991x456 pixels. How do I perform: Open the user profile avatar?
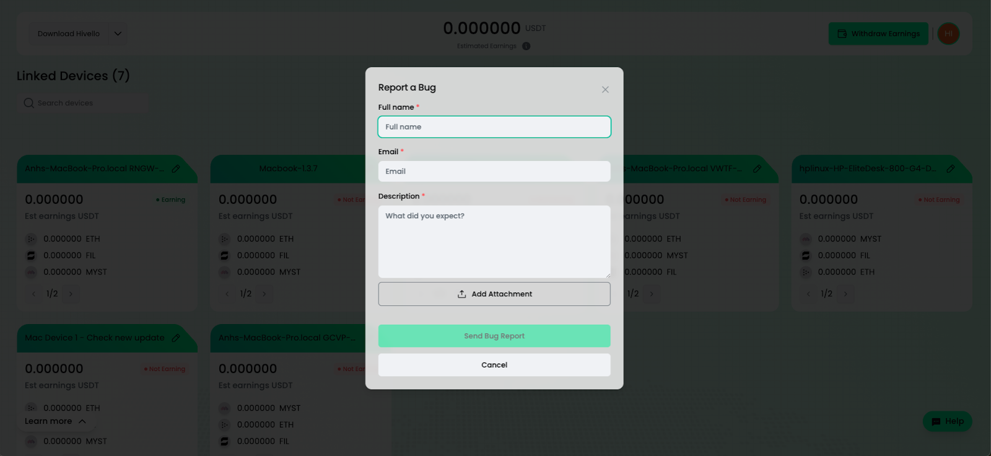948,33
